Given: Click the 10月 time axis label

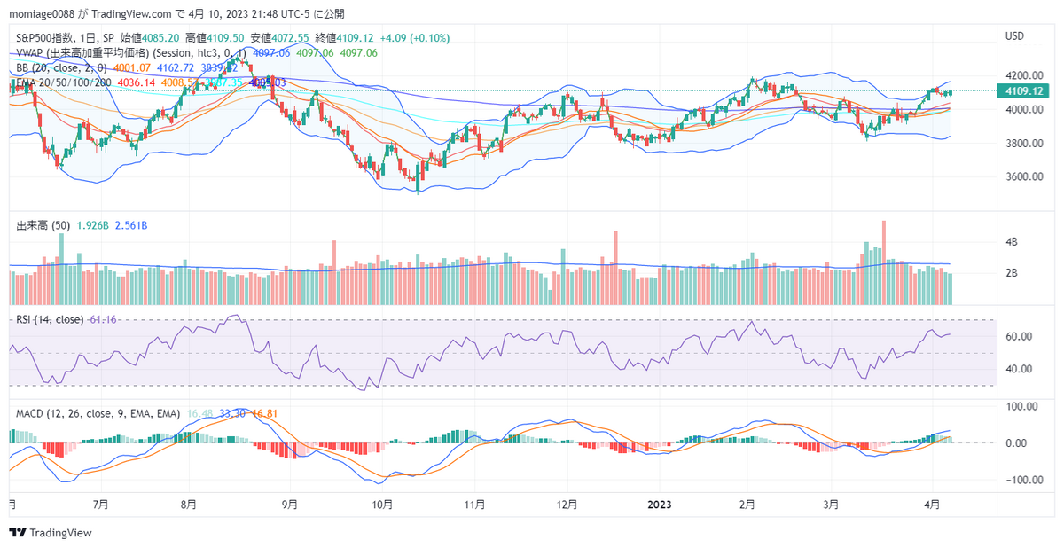Looking at the screenshot, I should [382, 505].
